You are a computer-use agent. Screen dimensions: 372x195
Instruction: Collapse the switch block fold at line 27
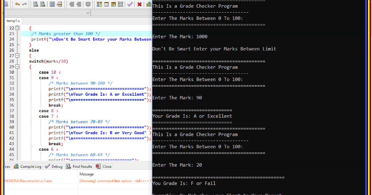pos(17,55)
